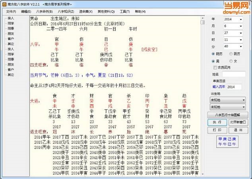Open the 八字命例(B) menu
252x179 pixels.
[x=45, y=12]
